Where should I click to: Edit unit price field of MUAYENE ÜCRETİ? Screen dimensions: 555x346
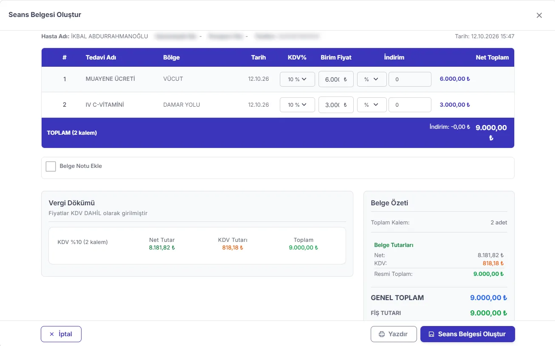[x=336, y=79]
